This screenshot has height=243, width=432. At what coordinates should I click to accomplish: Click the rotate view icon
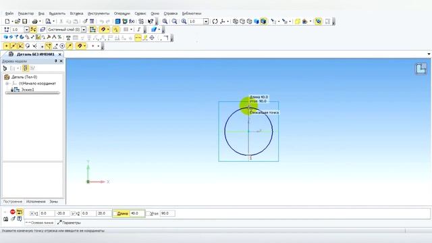pos(215,21)
